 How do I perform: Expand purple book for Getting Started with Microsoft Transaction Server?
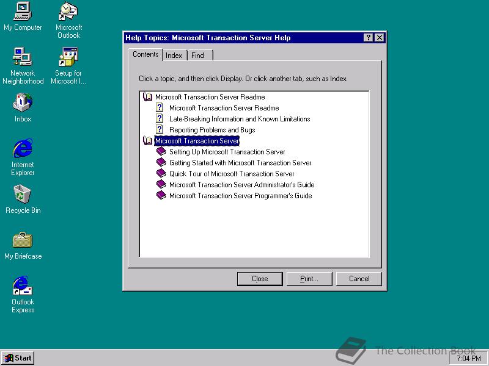pos(161,162)
